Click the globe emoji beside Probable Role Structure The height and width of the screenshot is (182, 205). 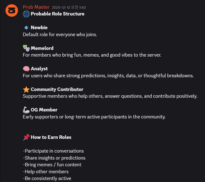[26, 14]
